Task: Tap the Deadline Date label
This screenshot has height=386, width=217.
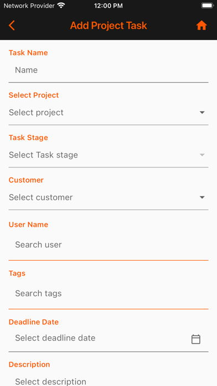Action: pos(34,322)
